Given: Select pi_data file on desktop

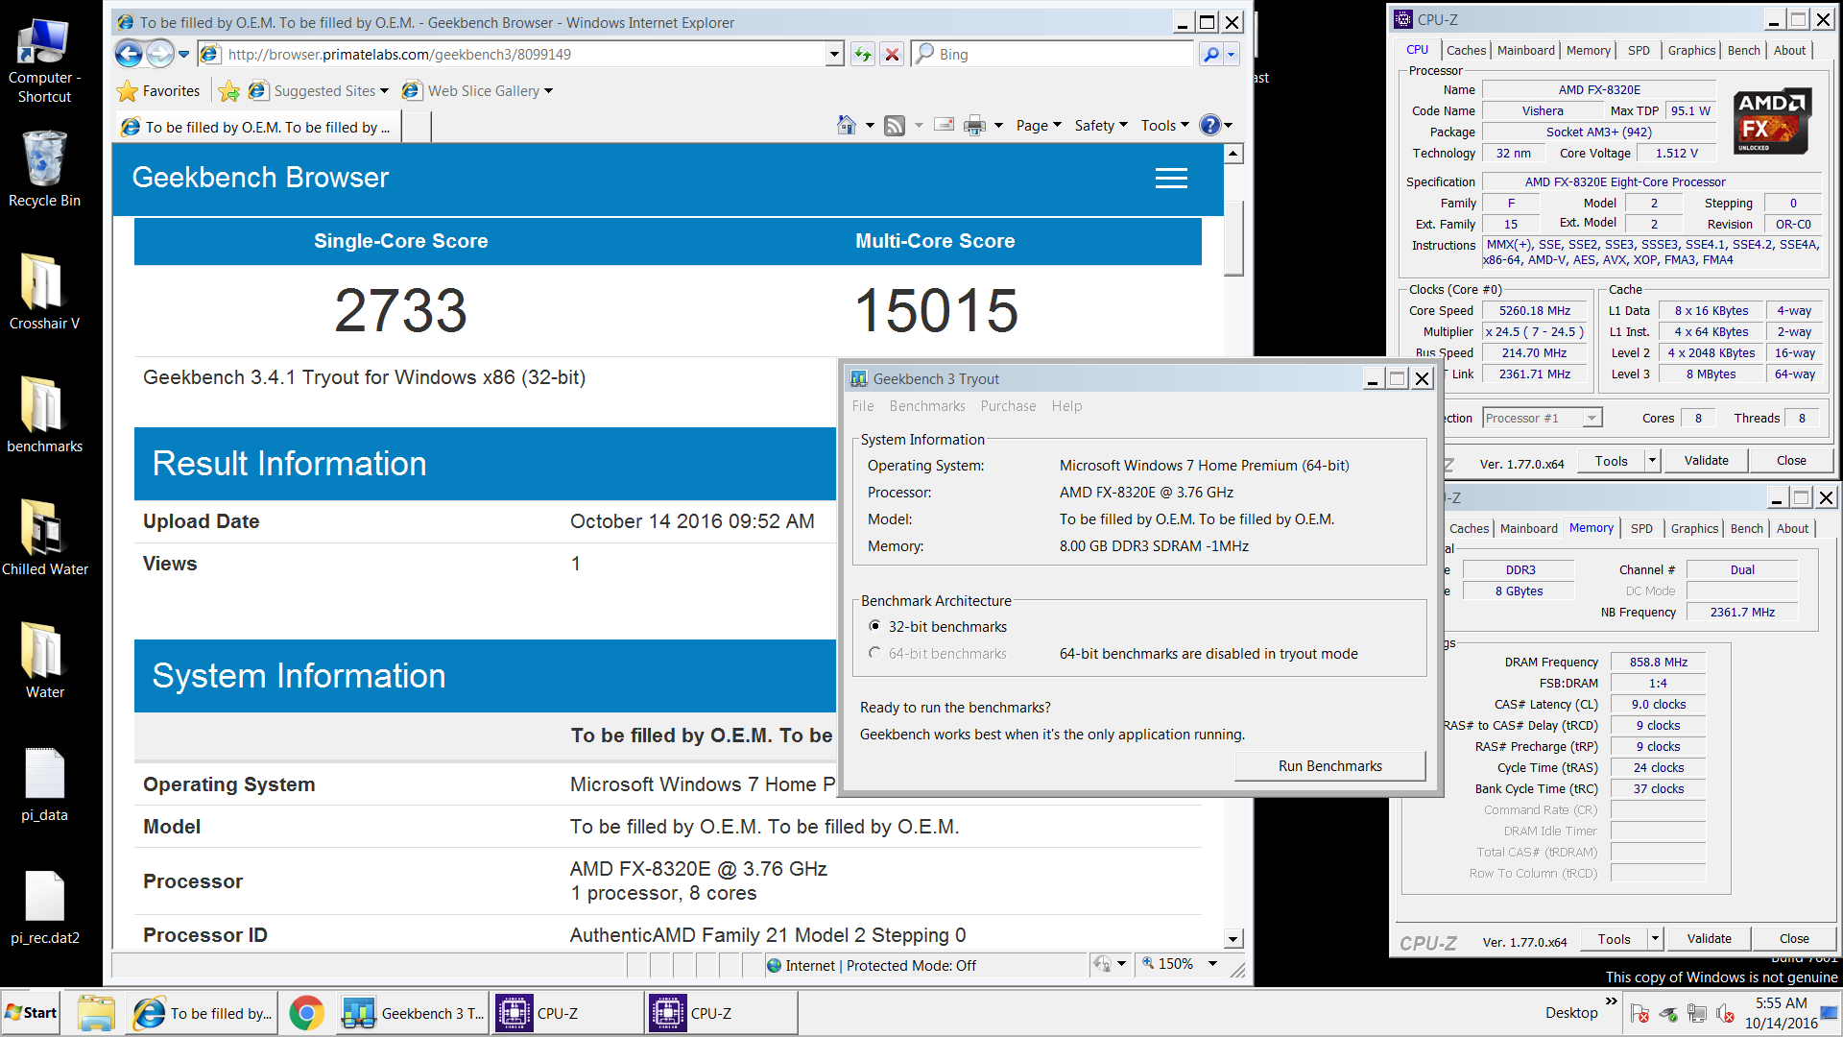Looking at the screenshot, I should click(x=44, y=784).
